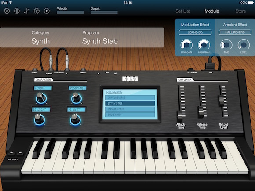The width and height of the screenshot is (255, 191).
Task: Click the LOW GAIN knob
Action: [x=186, y=45]
